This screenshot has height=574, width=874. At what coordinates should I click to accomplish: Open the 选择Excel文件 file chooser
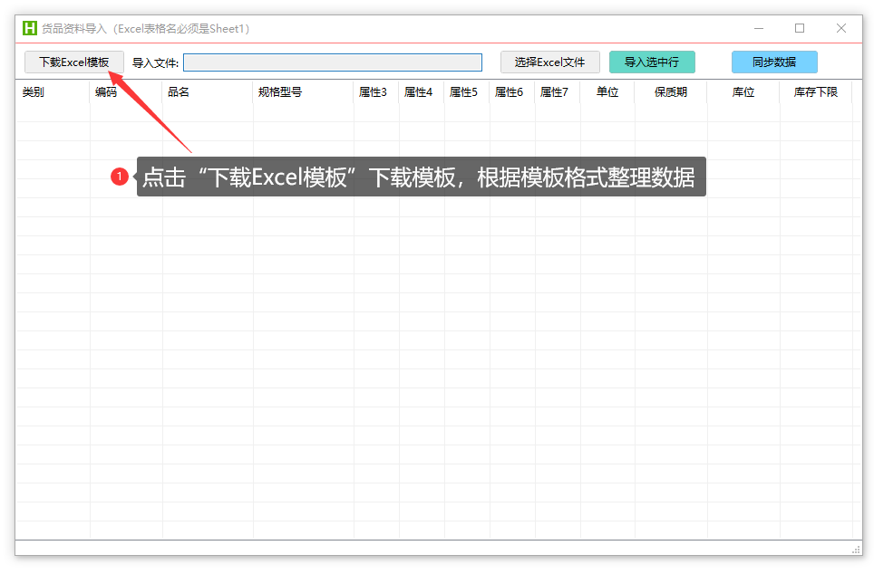[550, 62]
